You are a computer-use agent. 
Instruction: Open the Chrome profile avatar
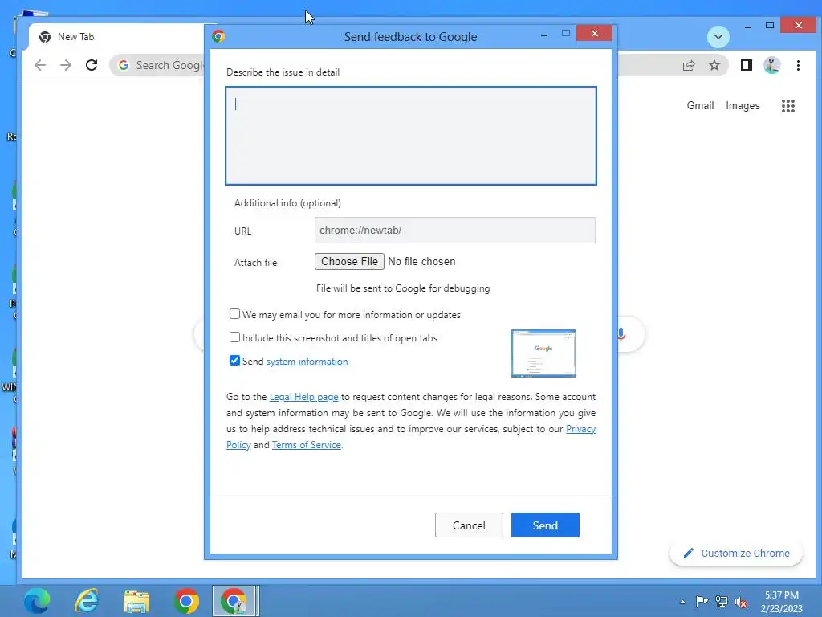[x=771, y=65]
